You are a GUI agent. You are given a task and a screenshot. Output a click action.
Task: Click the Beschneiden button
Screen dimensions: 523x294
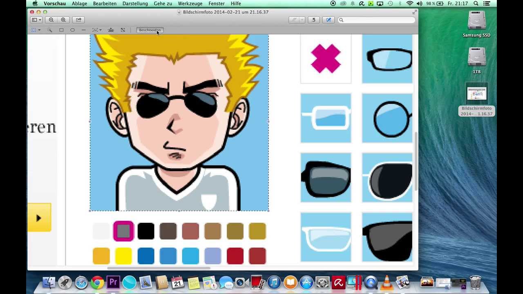pos(150,30)
